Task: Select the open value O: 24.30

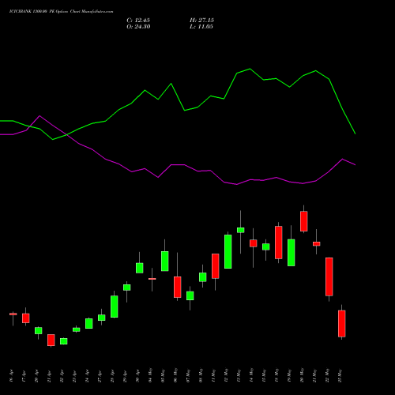Action: [138, 27]
